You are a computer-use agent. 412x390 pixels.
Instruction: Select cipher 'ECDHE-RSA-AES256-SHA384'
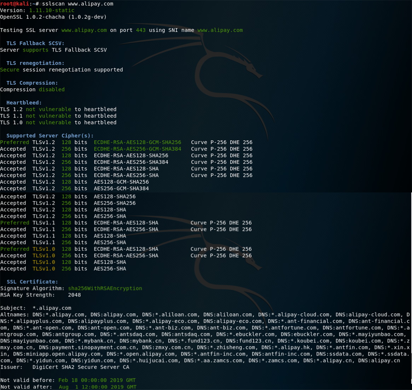point(131,162)
